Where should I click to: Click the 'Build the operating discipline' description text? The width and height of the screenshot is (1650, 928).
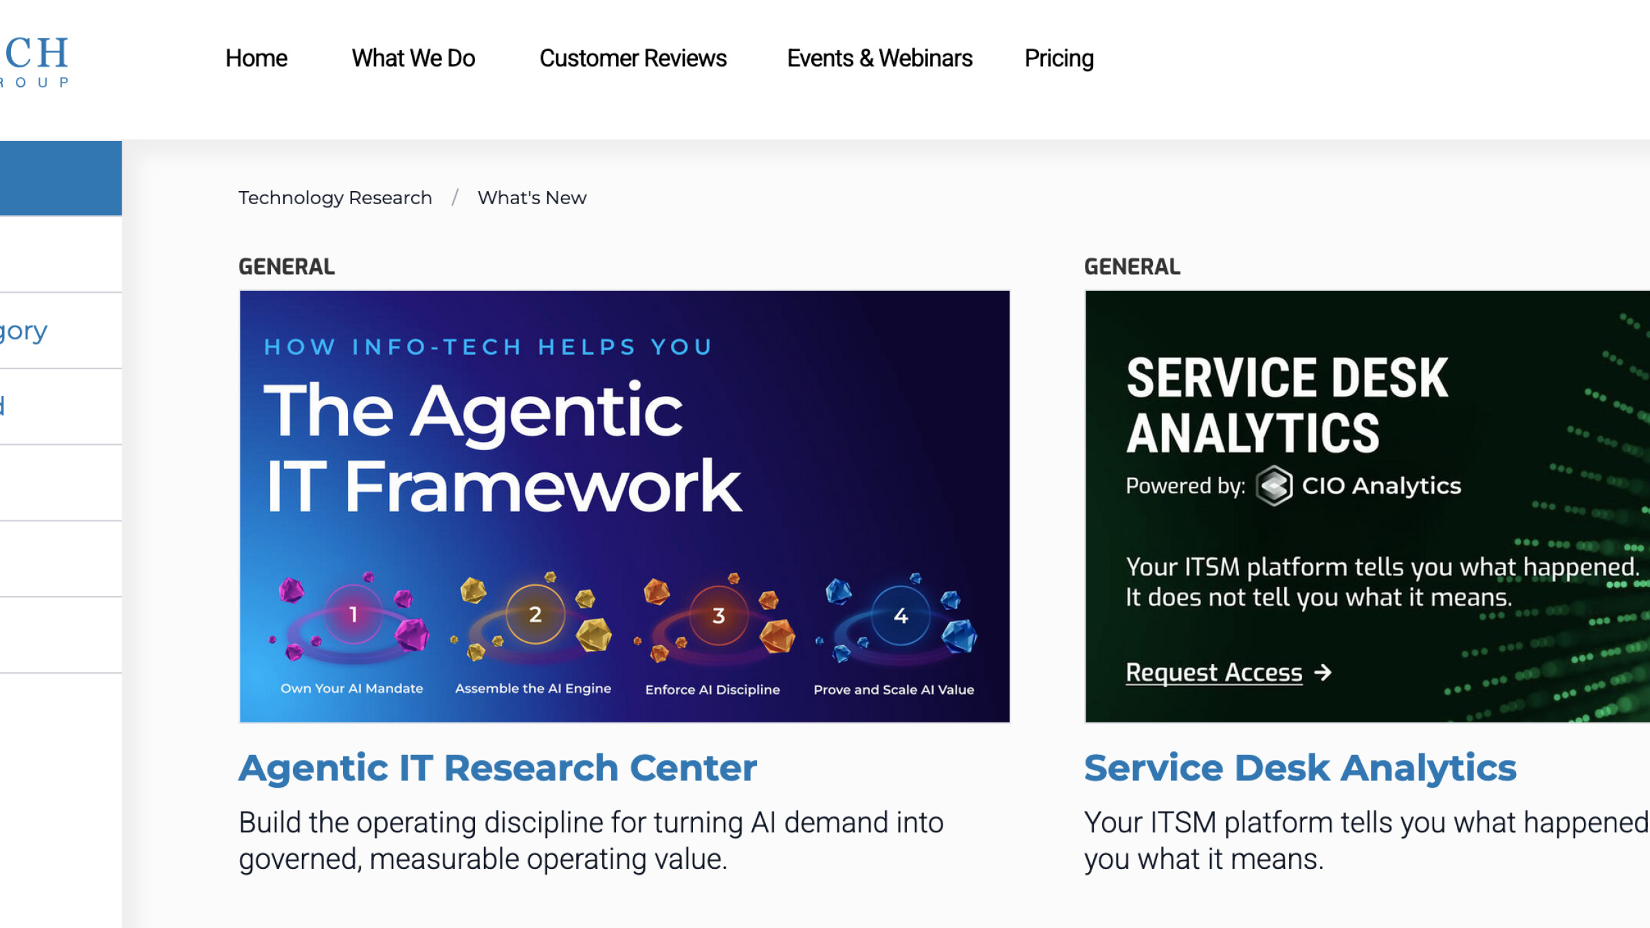591,840
